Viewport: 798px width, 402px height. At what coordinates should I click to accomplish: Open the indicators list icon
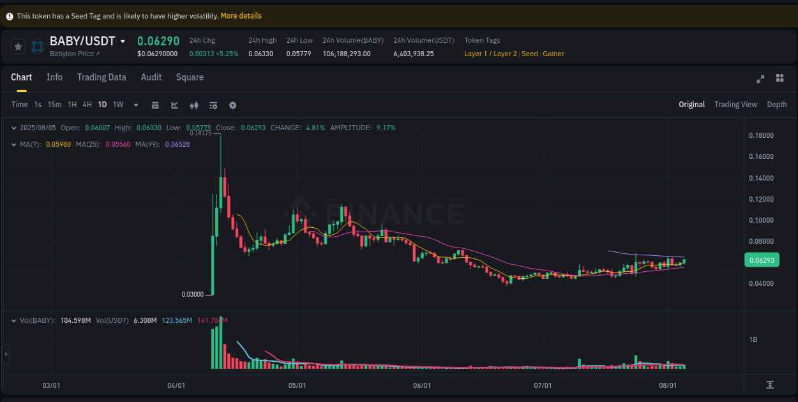213,105
